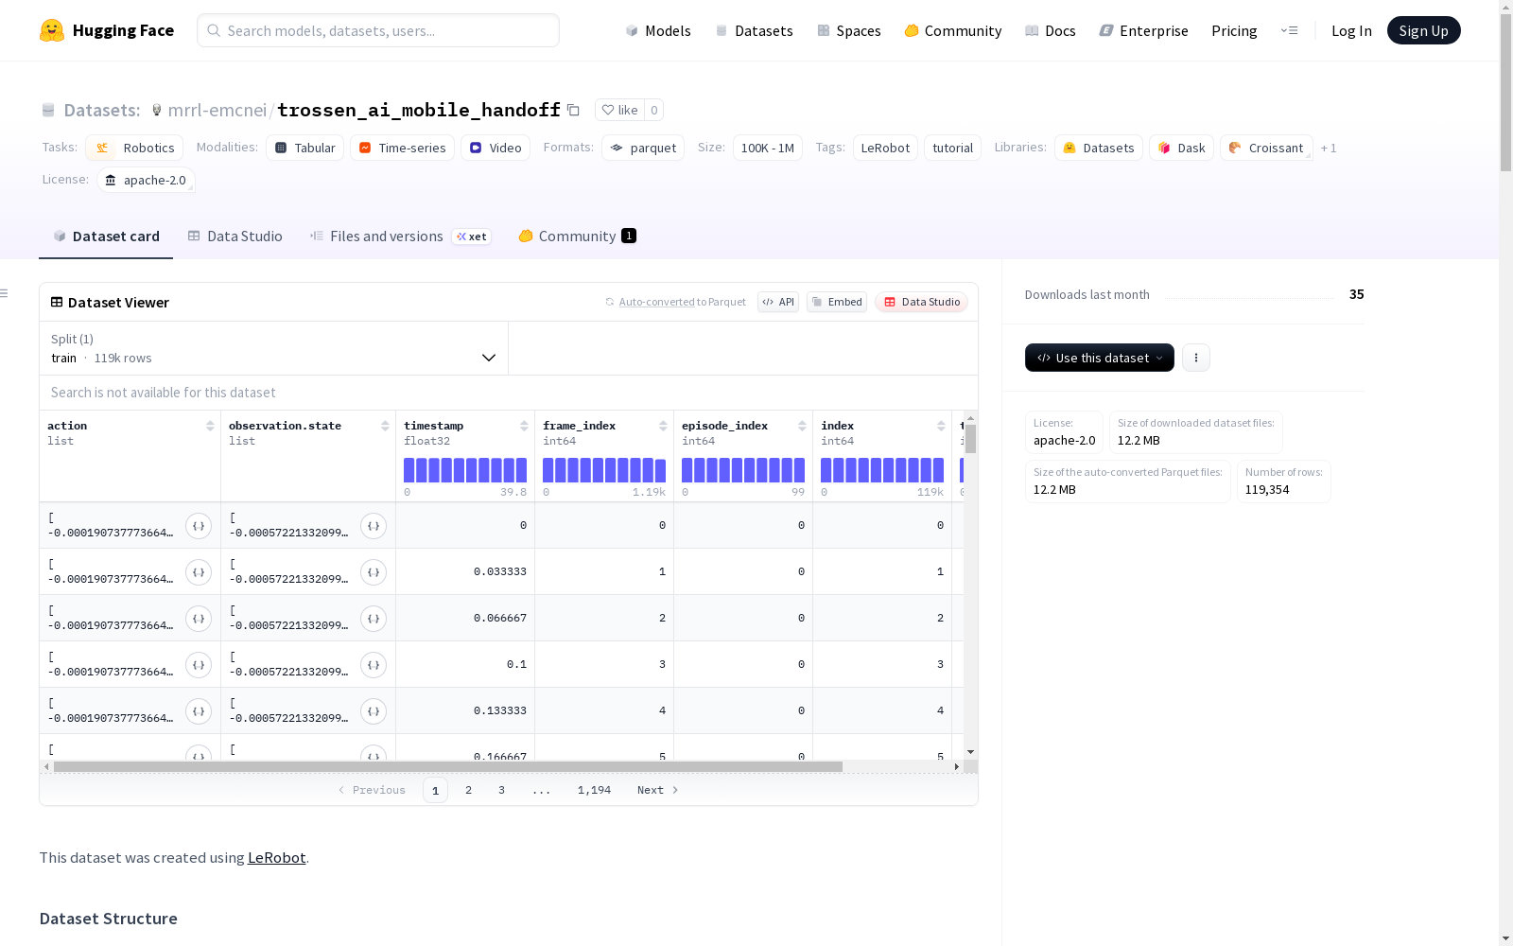Open the API button in Dataset Viewer
This screenshot has height=946, width=1513.
[x=778, y=302]
